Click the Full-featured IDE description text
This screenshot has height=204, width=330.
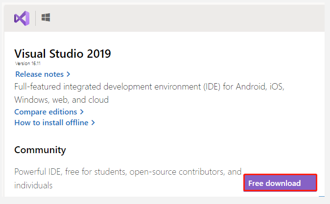(149, 93)
